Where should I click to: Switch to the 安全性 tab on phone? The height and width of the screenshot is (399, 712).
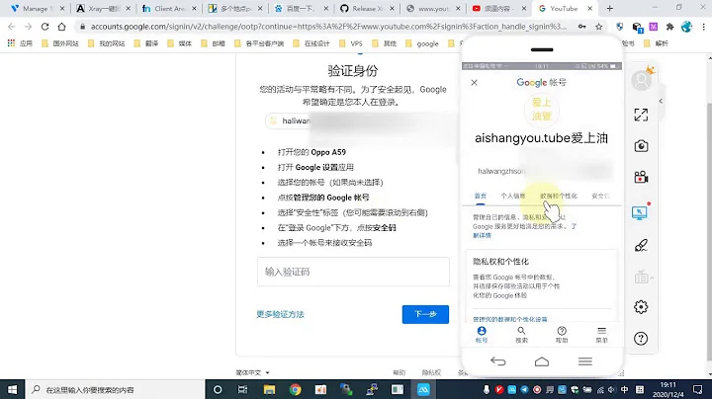600,196
